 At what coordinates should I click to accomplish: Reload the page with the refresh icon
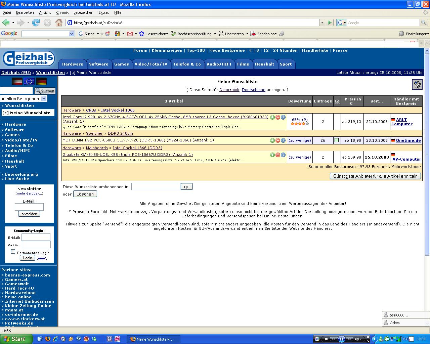click(36, 23)
